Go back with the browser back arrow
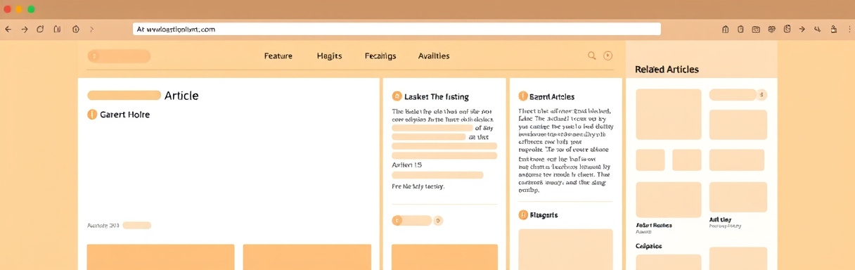Screen dimensions: 855x270 (x=8, y=30)
